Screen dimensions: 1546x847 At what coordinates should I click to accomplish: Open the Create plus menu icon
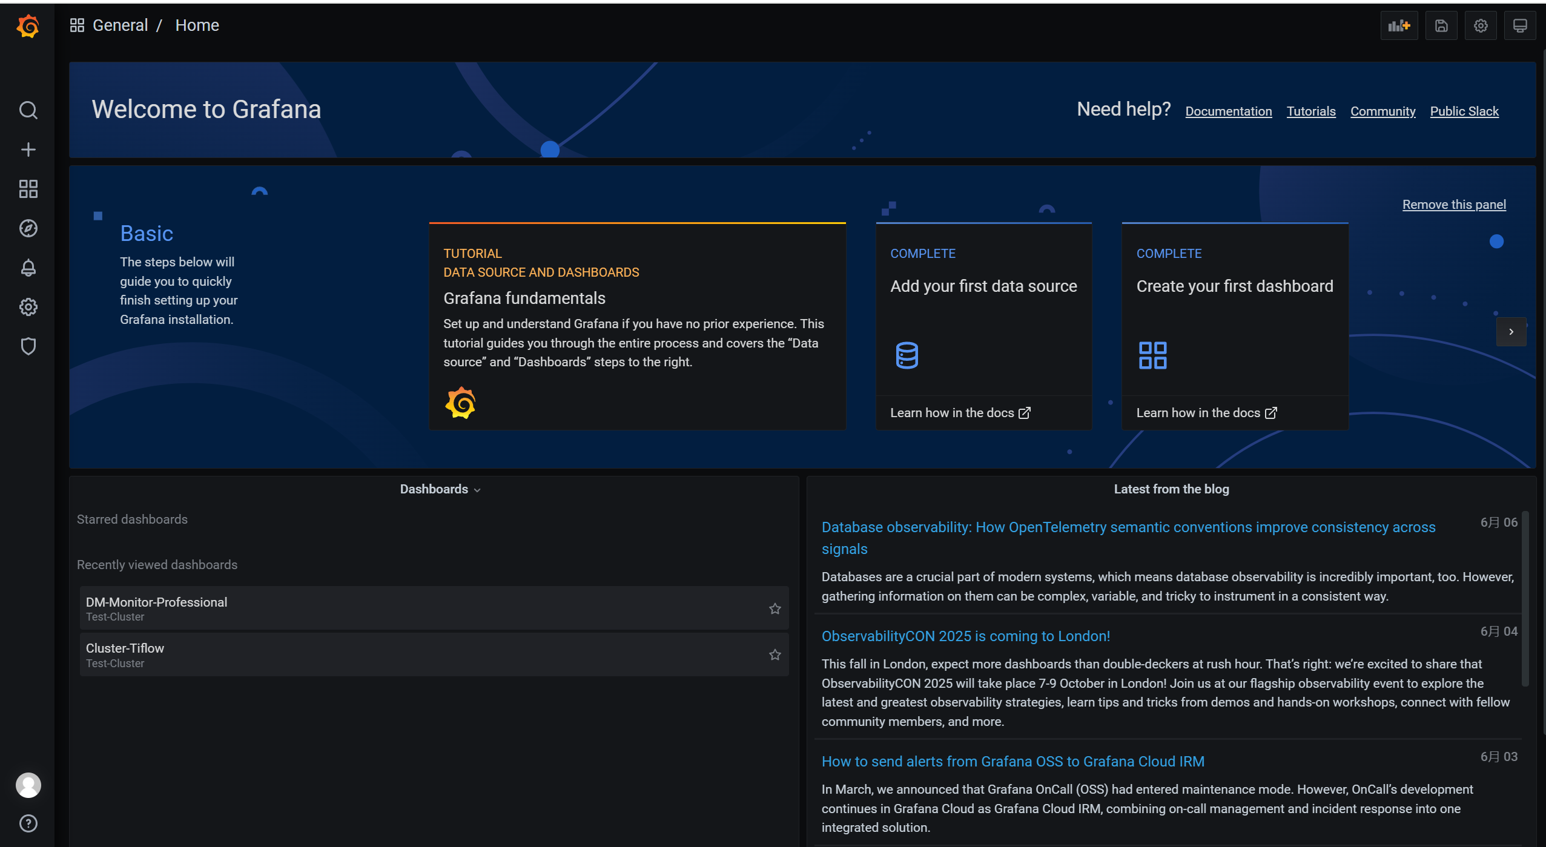(28, 150)
